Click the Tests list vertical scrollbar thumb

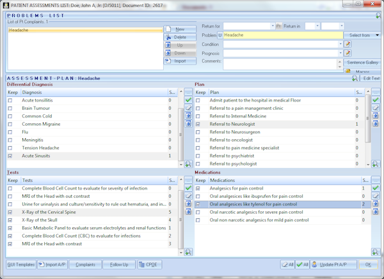tap(180, 220)
